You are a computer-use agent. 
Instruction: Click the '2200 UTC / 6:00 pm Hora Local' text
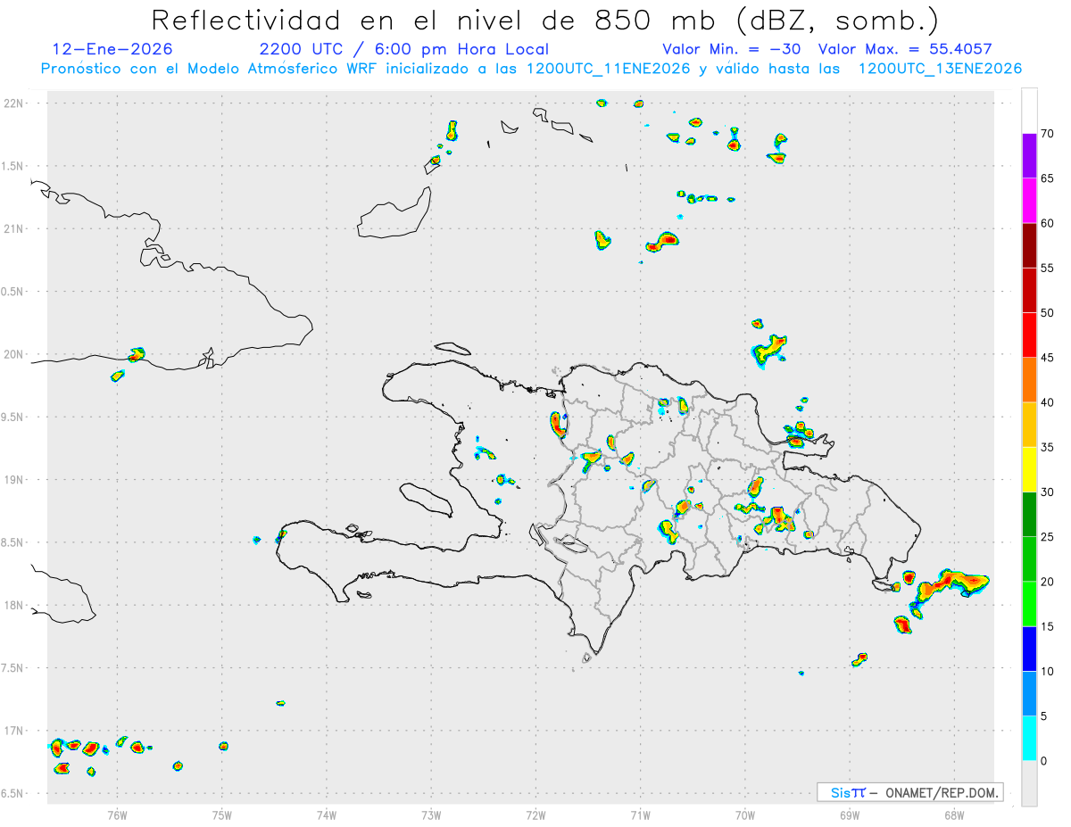pyautogui.click(x=403, y=49)
